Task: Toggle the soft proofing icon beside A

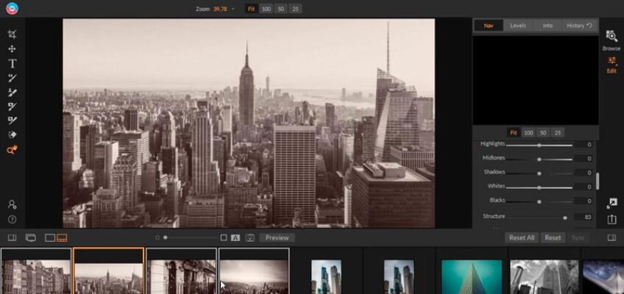Action: coord(250,238)
